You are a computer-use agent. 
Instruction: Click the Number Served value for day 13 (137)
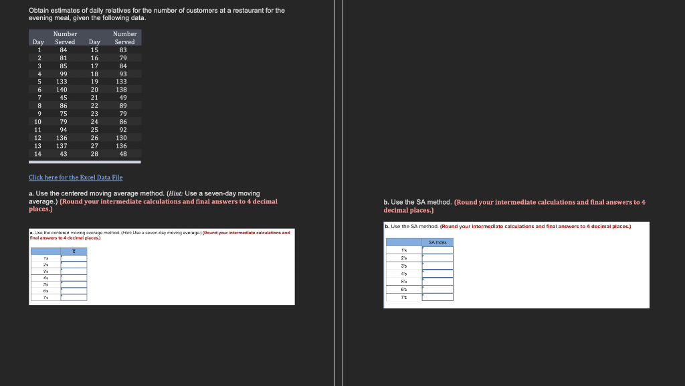click(x=62, y=146)
